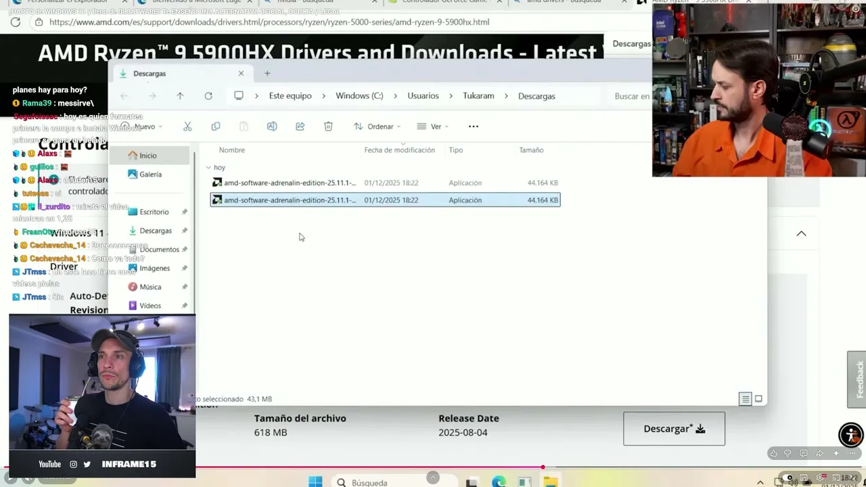The height and width of the screenshot is (487, 866).
Task: Open the Ordenar sort dropdown
Action: (x=378, y=126)
